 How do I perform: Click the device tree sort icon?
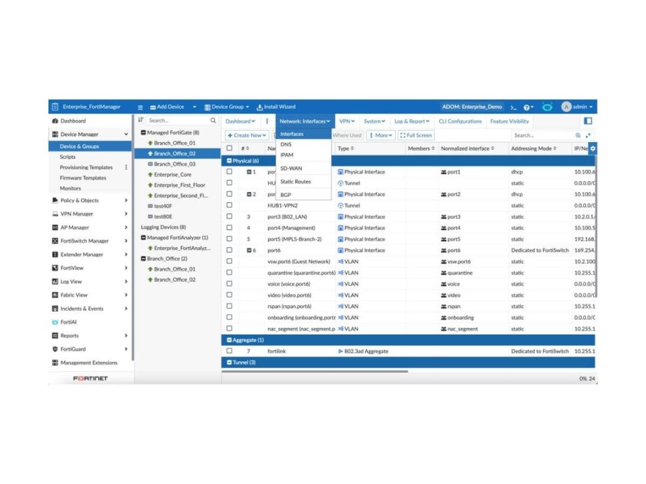[x=141, y=121]
